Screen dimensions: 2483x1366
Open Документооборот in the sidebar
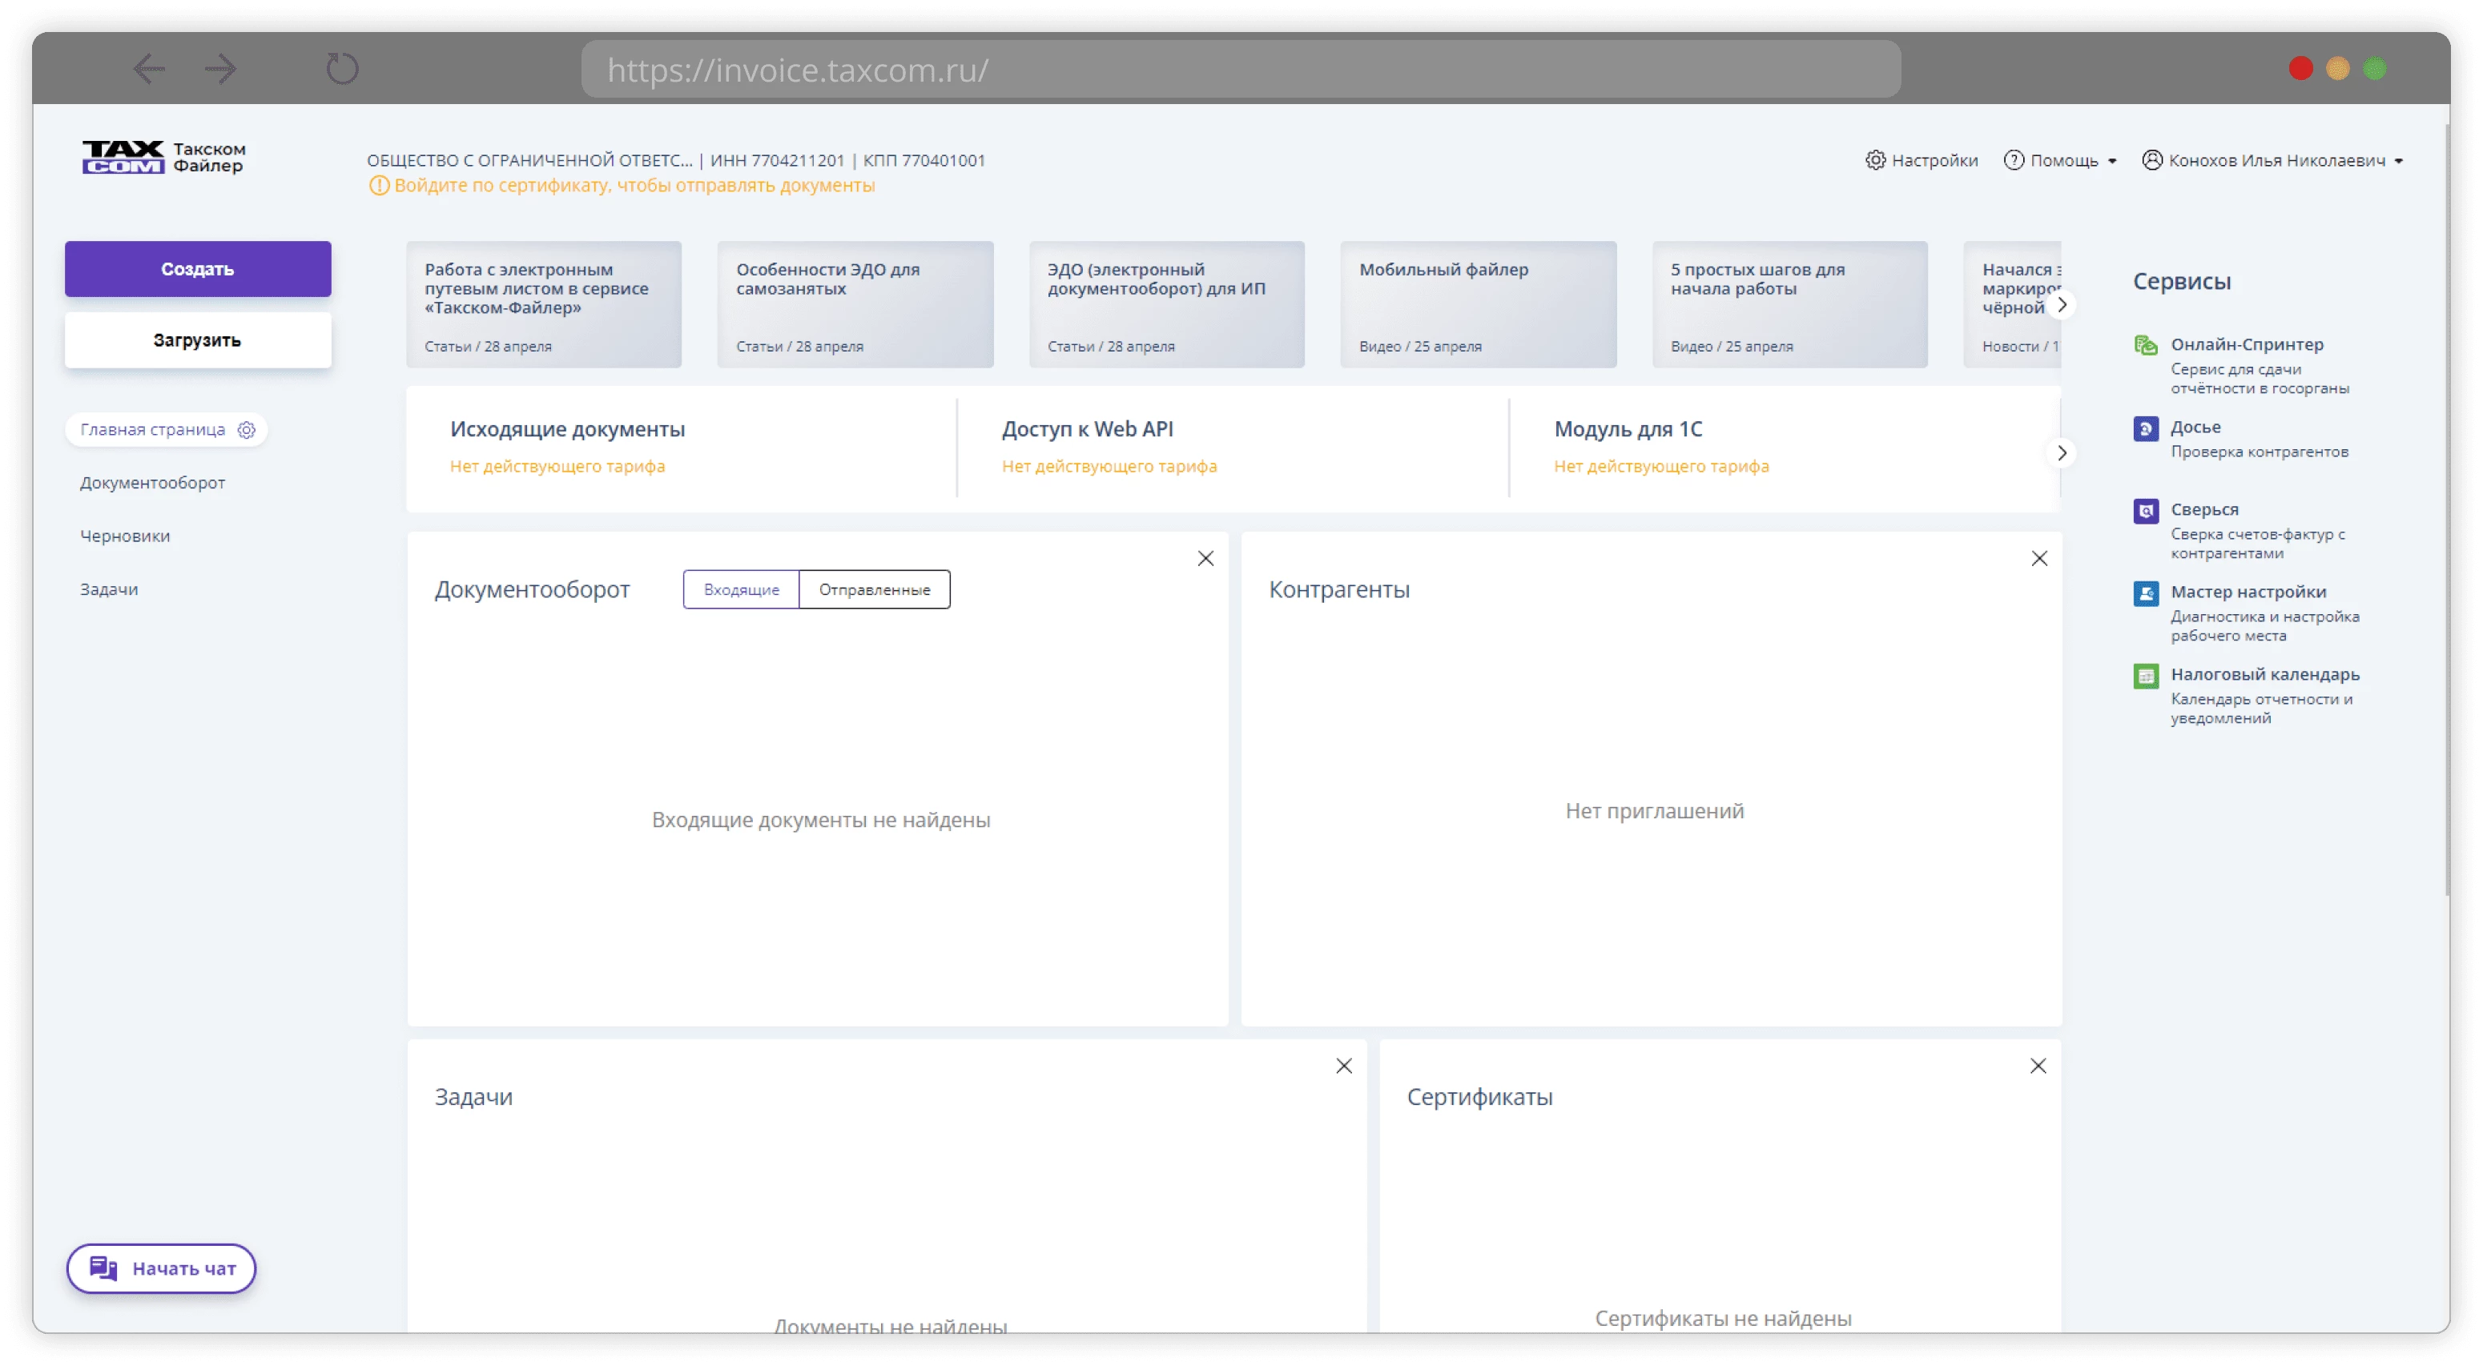pos(152,483)
